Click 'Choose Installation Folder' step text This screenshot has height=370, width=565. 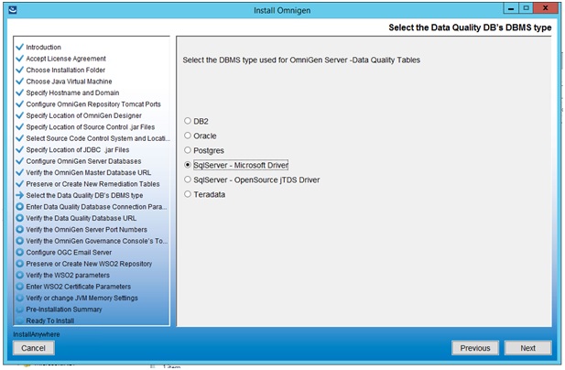(66, 70)
